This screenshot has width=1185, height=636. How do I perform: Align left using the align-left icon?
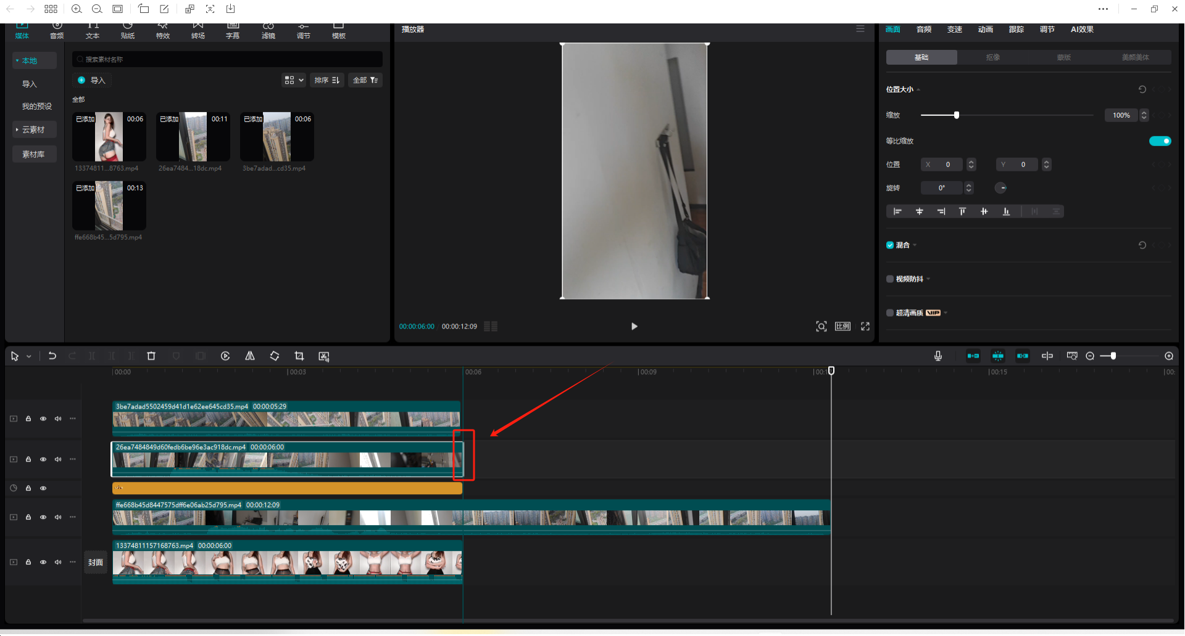pyautogui.click(x=897, y=211)
